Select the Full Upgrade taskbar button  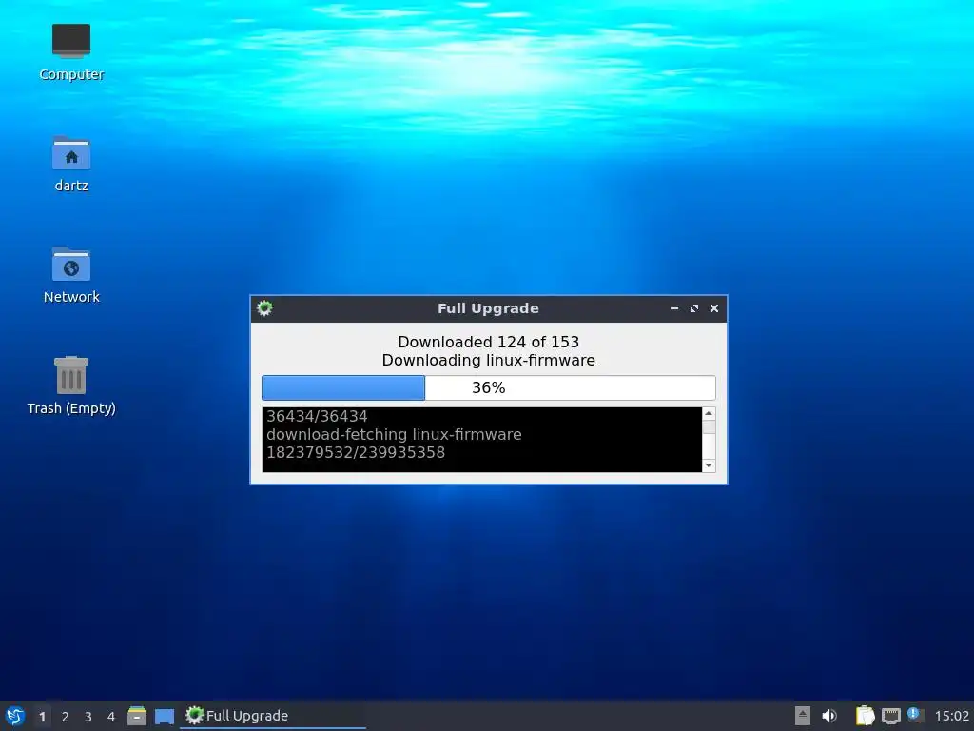[x=273, y=716]
